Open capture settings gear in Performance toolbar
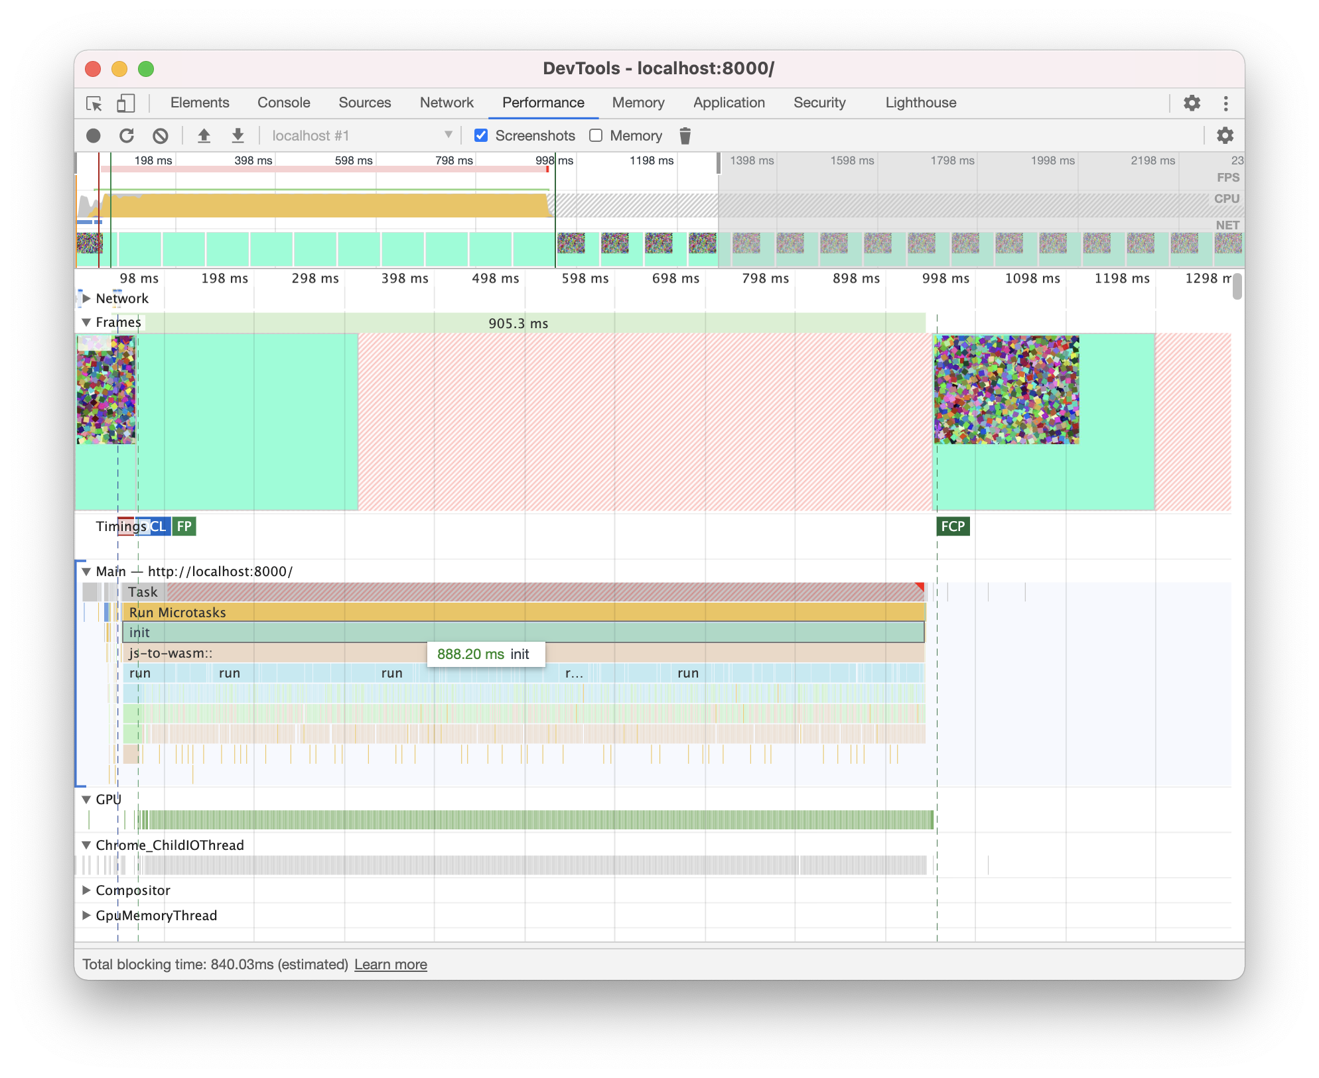Viewport: 1319px width, 1078px height. tap(1225, 136)
